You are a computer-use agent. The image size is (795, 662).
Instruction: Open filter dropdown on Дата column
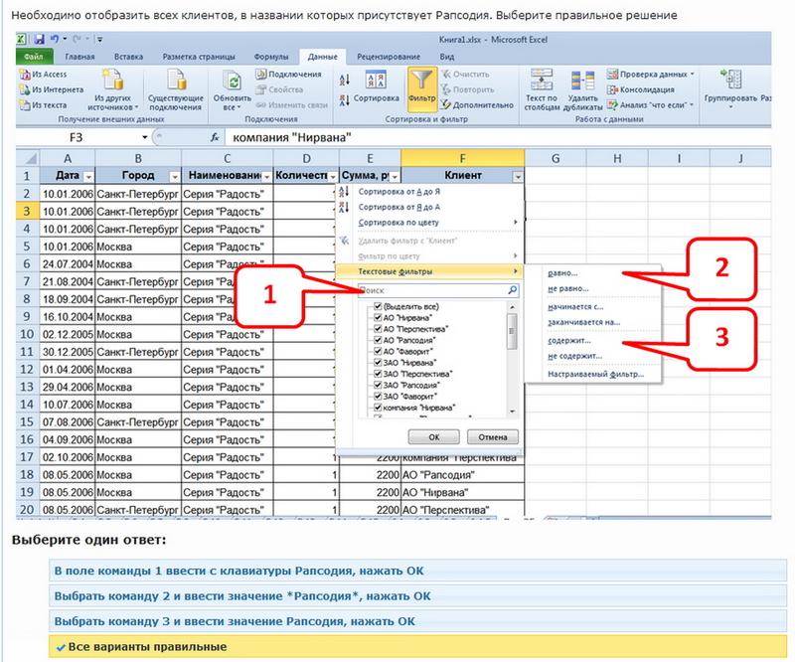pyautogui.click(x=88, y=177)
